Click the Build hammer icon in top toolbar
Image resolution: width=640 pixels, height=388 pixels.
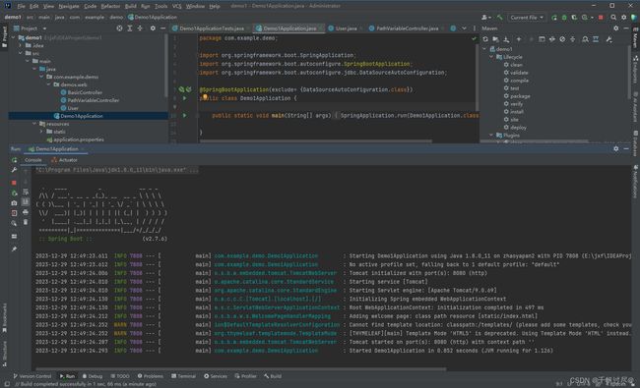tap(499, 18)
